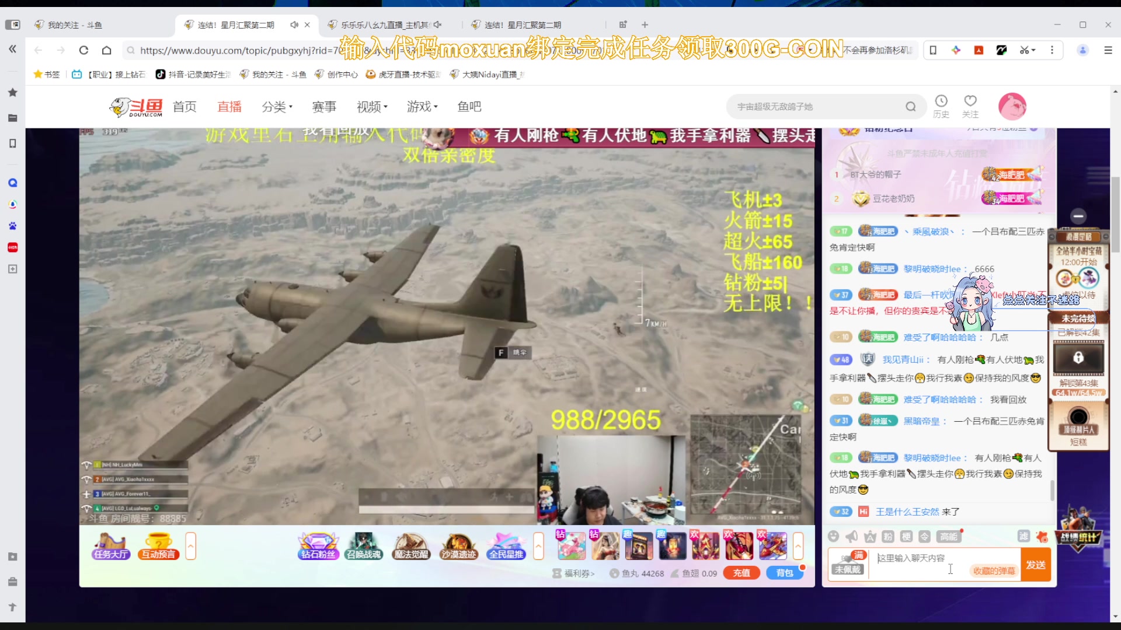The height and width of the screenshot is (630, 1121).
Task: Expand the gift list arrow at right end
Action: [x=798, y=546]
